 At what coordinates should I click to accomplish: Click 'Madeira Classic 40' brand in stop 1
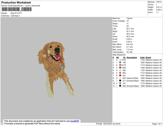point(153,60)
